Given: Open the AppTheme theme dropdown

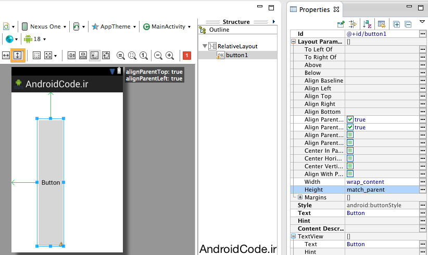Looking at the screenshot, I should (114, 26).
